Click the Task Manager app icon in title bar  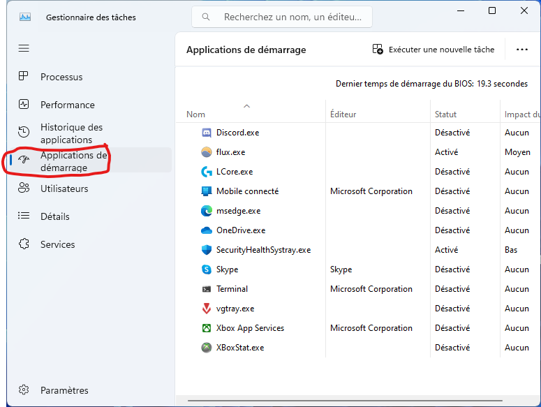click(25, 17)
